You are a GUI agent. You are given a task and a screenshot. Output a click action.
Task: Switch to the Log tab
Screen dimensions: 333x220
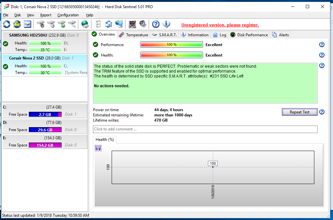pyautogui.click(x=219, y=35)
